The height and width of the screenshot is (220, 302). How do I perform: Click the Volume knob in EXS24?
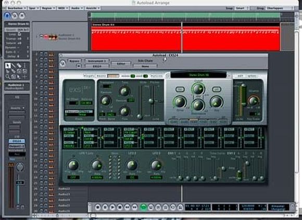pyautogui.click(x=253, y=100)
